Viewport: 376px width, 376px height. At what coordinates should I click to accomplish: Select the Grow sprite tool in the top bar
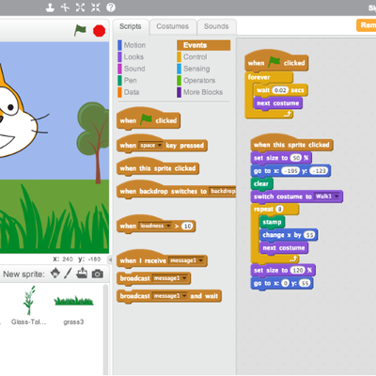pos(80,8)
